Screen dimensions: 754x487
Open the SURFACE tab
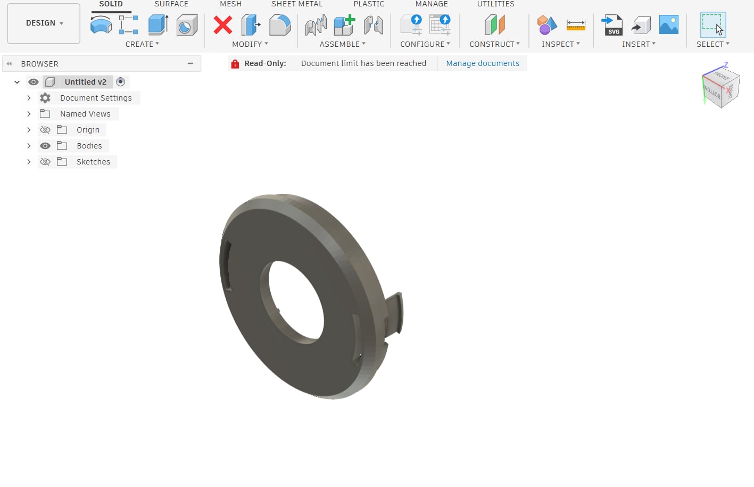click(171, 4)
